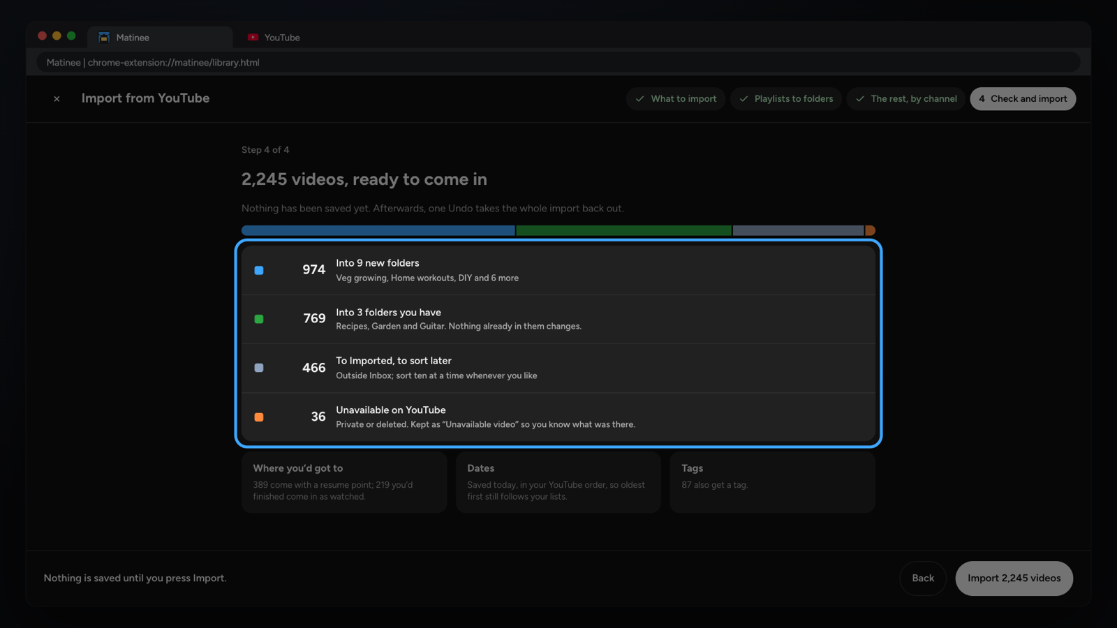The height and width of the screenshot is (628, 1117).
Task: Click the Import from YouTube title
Action: pos(145,98)
